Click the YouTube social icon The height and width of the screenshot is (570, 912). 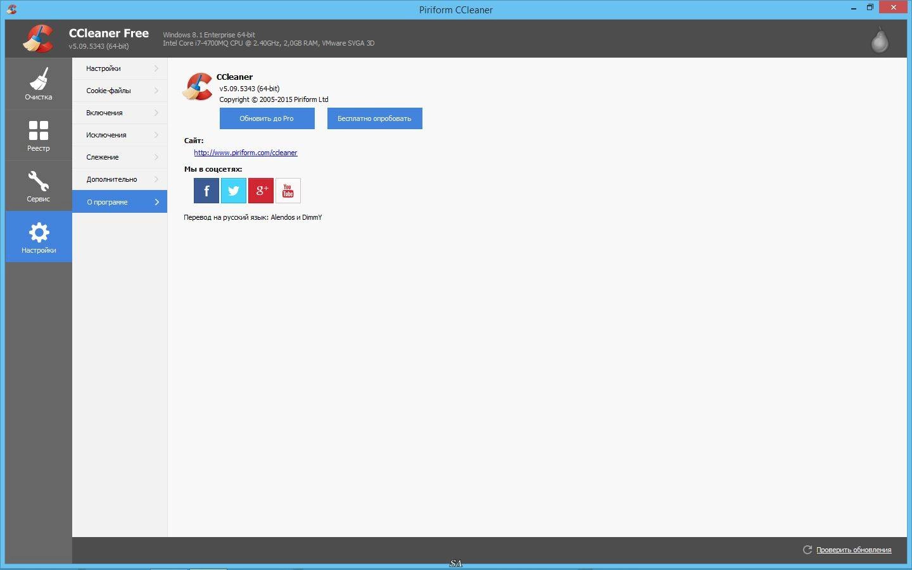(x=288, y=191)
